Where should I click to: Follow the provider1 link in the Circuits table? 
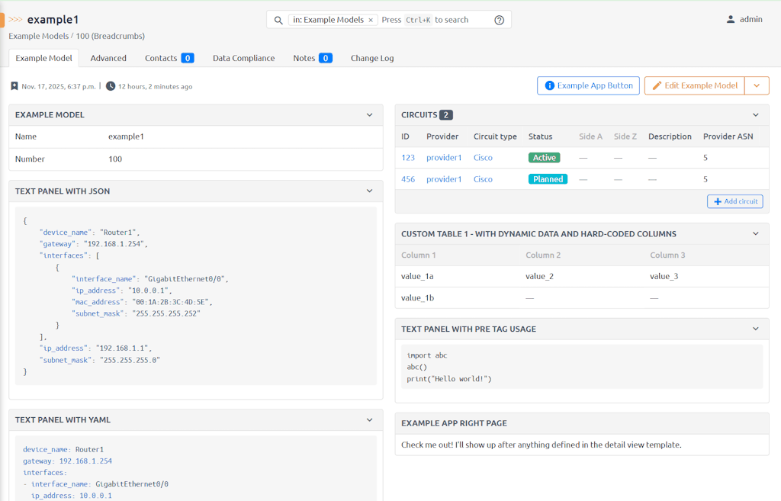click(x=444, y=157)
